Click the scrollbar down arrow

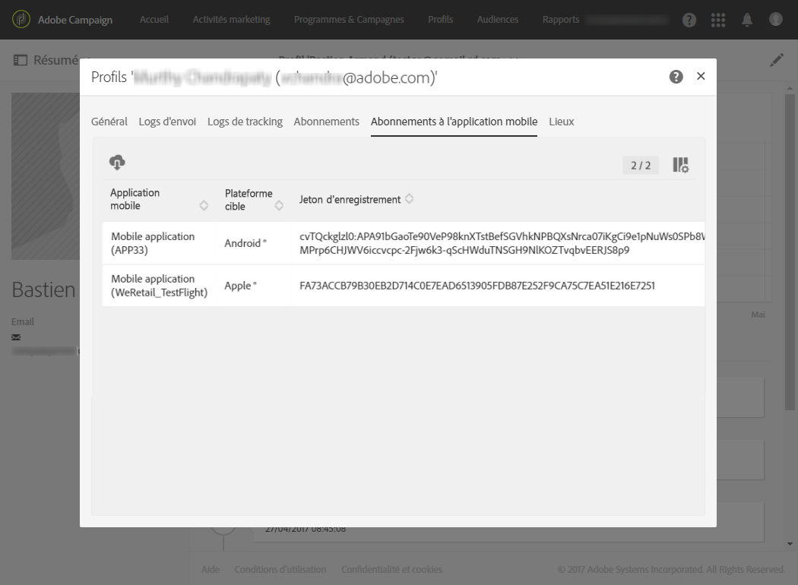coord(790,544)
